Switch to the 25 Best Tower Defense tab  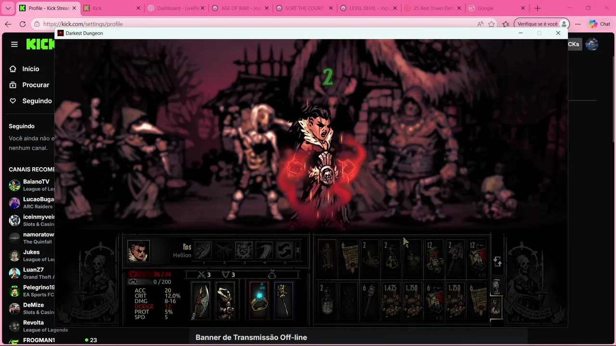pyautogui.click(x=432, y=8)
